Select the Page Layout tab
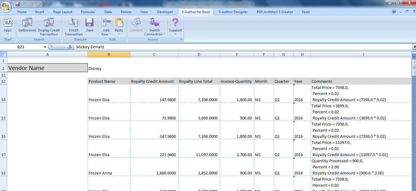The image size is (416, 191). [63, 12]
